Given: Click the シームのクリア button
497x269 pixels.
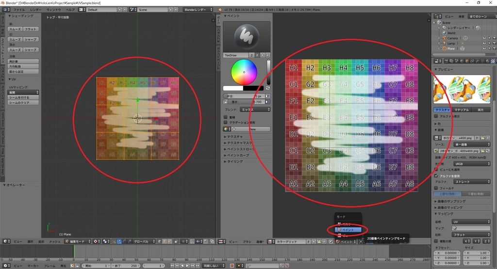Looking at the screenshot, I should (23, 103).
